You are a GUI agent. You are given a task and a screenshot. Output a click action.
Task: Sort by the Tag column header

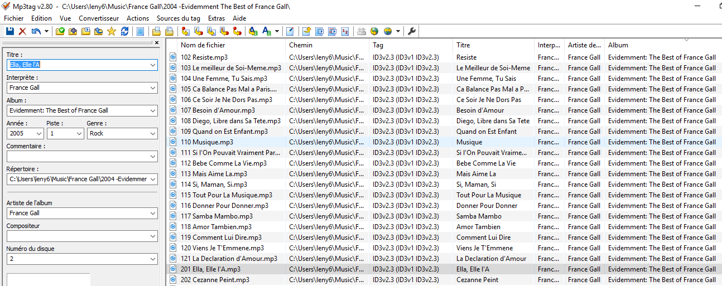411,45
